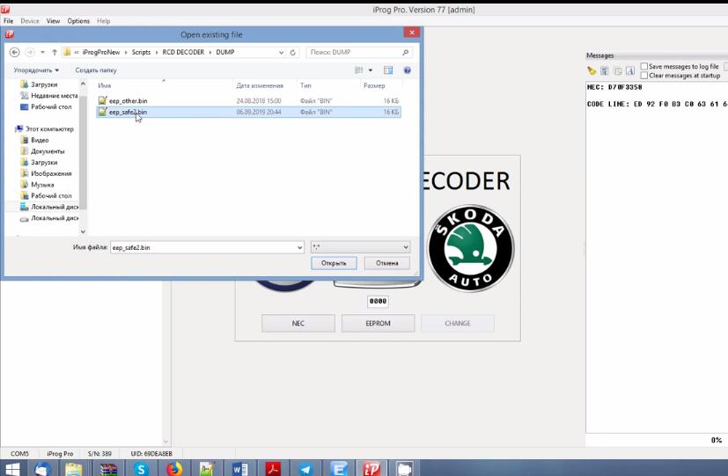Viewport: 728px width, 476px height.
Task: Click the 0000 code field
Action: (378, 302)
